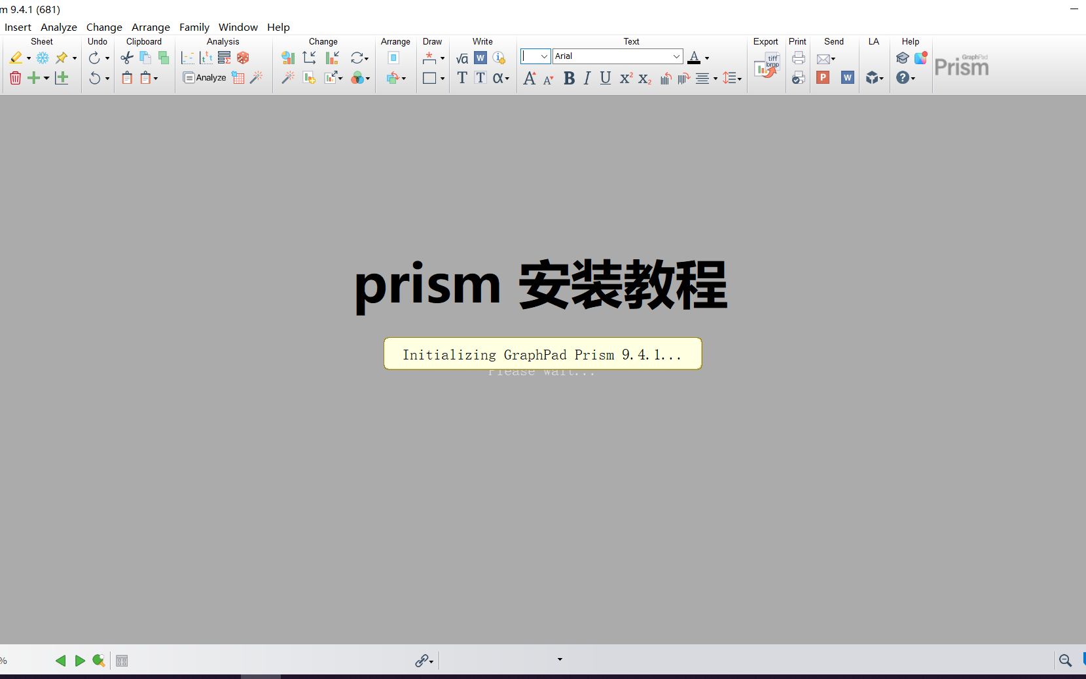Expand the font color arrow

(x=707, y=58)
